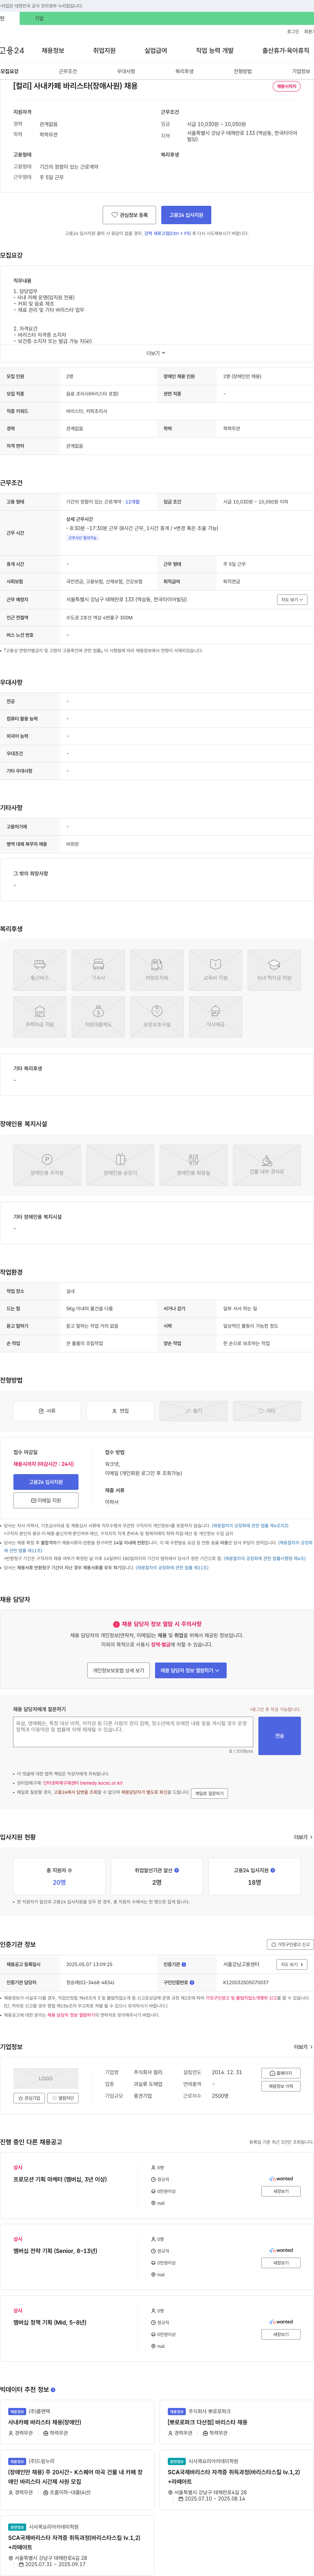
Task: Click the 열람제한 button
Action: pyautogui.click(x=63, y=2098)
